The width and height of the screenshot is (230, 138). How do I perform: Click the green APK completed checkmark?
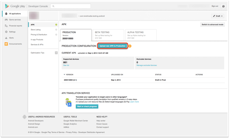pos(56,25)
